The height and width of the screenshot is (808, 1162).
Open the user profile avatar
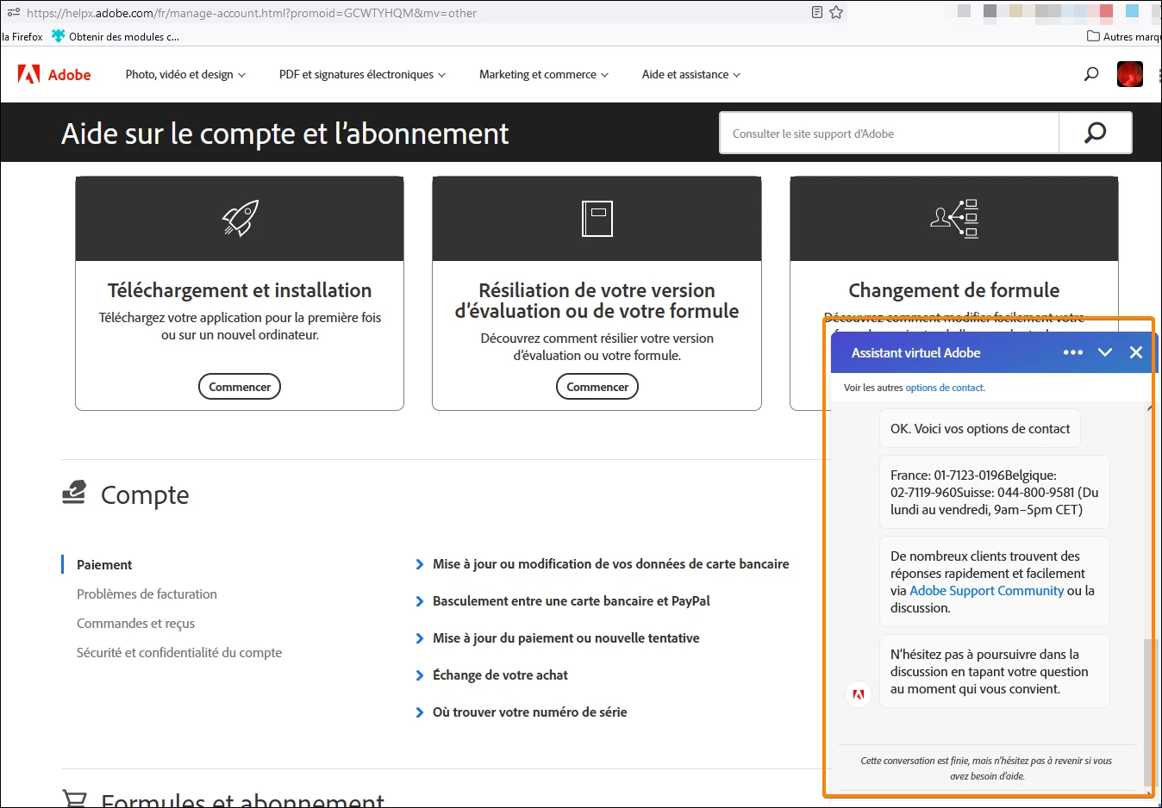1129,74
